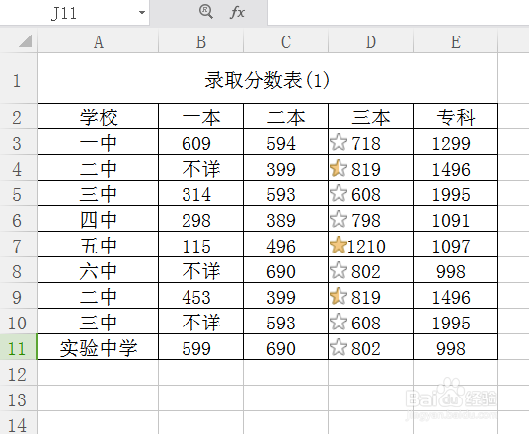Click the Select All corner triangle
Screen dimensions: 529x434
click(25, 41)
